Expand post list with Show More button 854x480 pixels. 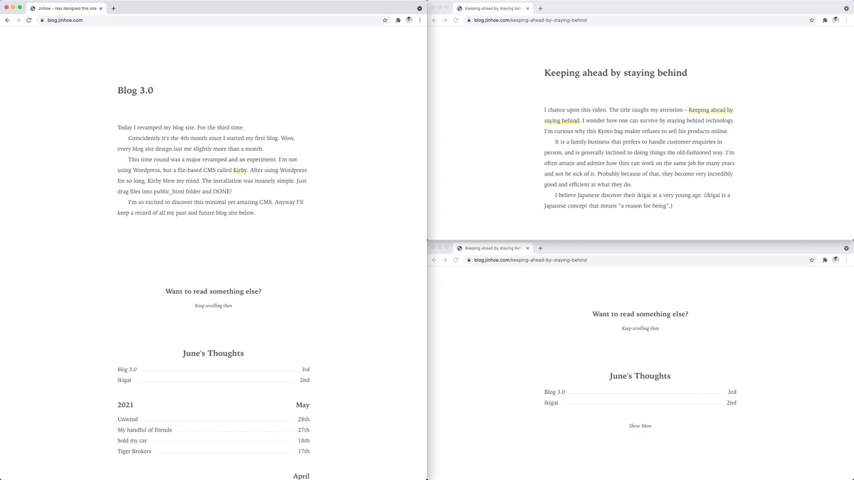(640, 426)
